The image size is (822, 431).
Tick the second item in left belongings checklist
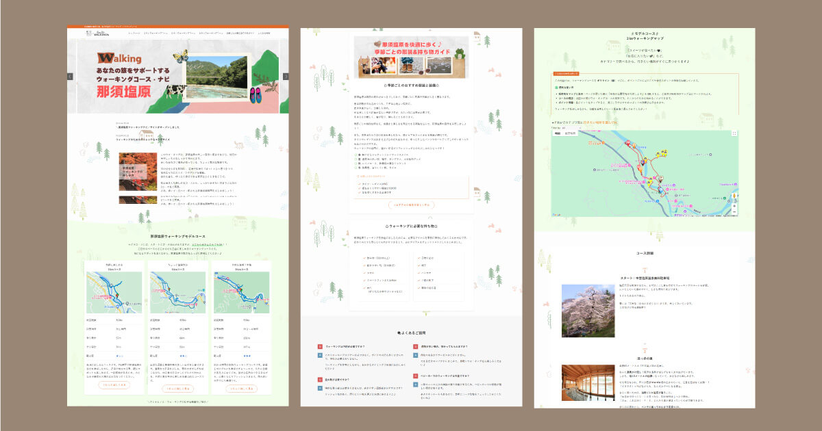coord(363,265)
